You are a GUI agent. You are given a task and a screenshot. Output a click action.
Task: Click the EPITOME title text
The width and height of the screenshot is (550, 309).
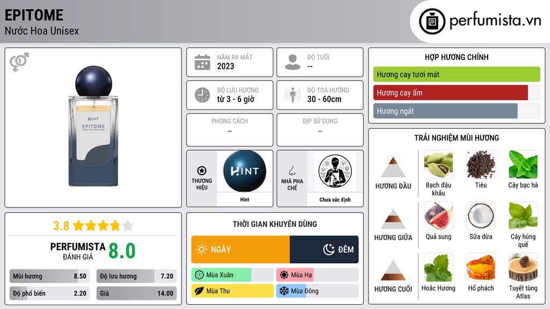tap(34, 15)
